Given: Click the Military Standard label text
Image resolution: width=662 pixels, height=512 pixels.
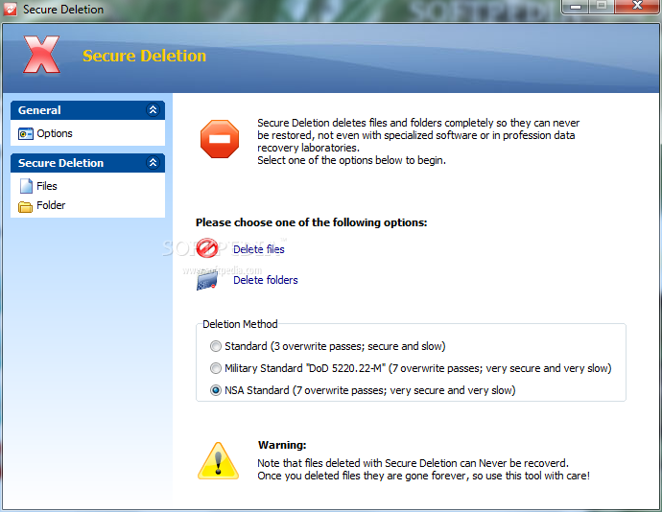Looking at the screenshot, I should (418, 368).
